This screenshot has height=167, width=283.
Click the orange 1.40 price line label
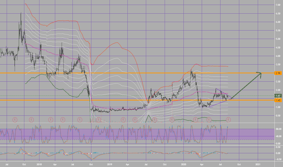(278, 100)
